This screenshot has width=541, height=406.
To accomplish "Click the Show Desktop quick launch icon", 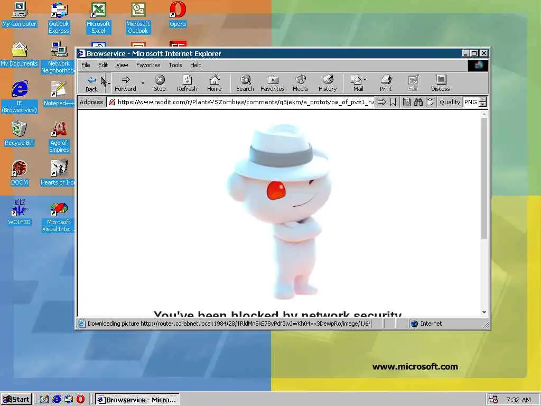I will pos(44,400).
